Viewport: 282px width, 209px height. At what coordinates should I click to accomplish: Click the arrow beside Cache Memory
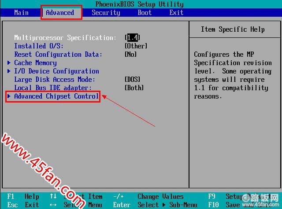(x=9, y=62)
